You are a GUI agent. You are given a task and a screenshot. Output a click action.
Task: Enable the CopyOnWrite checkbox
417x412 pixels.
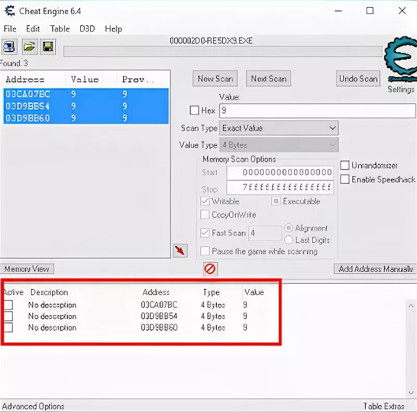(205, 214)
